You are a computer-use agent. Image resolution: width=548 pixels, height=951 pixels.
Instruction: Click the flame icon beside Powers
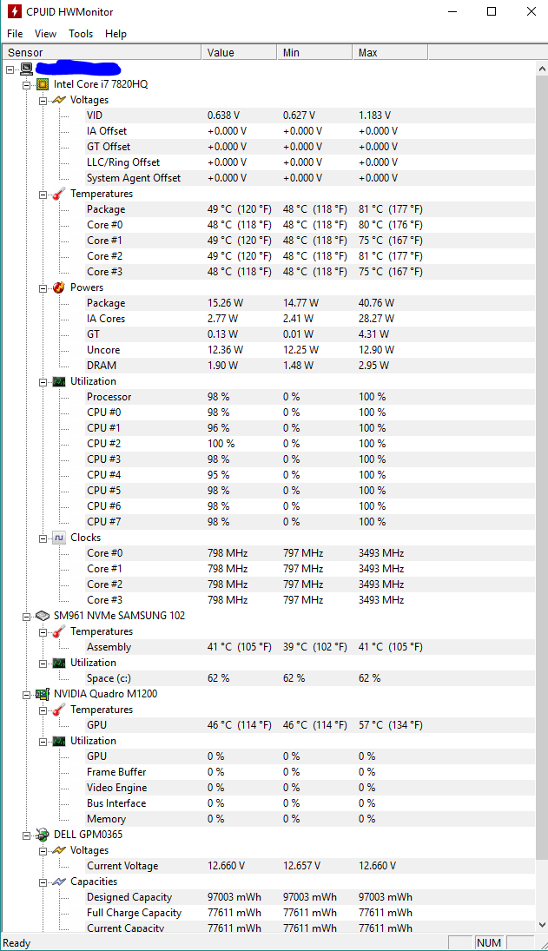(59, 287)
